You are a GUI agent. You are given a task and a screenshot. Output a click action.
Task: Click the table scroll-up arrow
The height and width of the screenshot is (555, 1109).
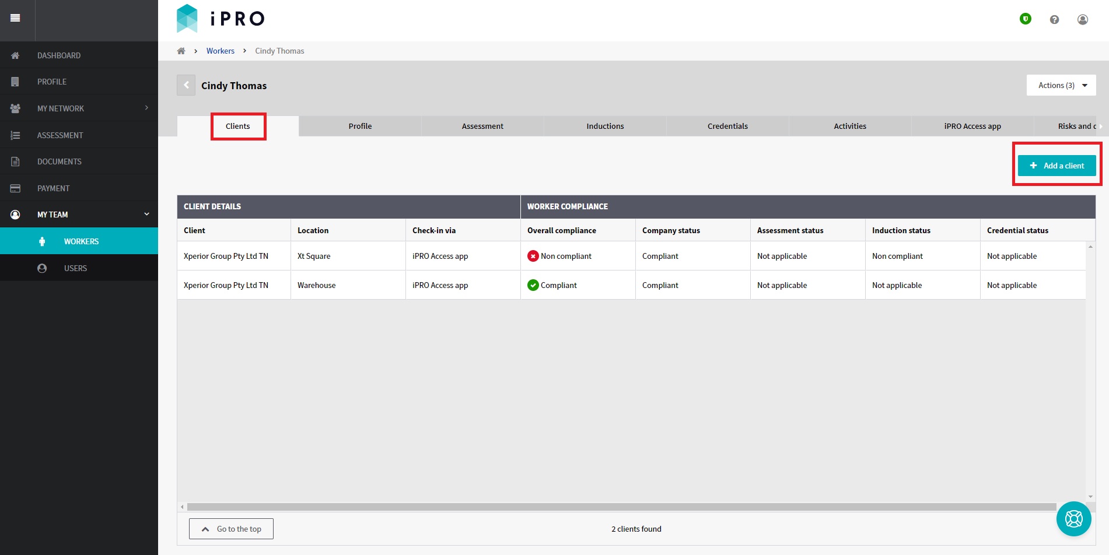pyautogui.click(x=1090, y=247)
